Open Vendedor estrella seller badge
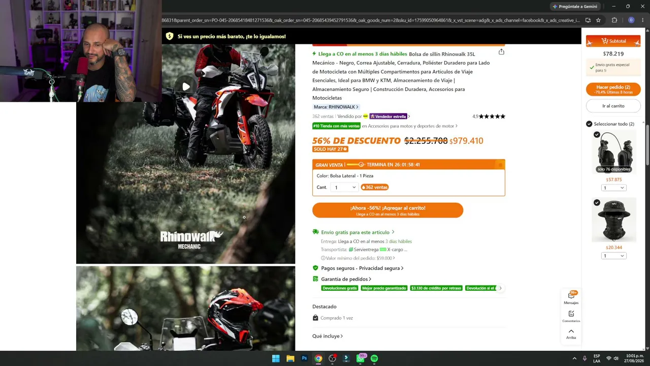 (x=389, y=116)
